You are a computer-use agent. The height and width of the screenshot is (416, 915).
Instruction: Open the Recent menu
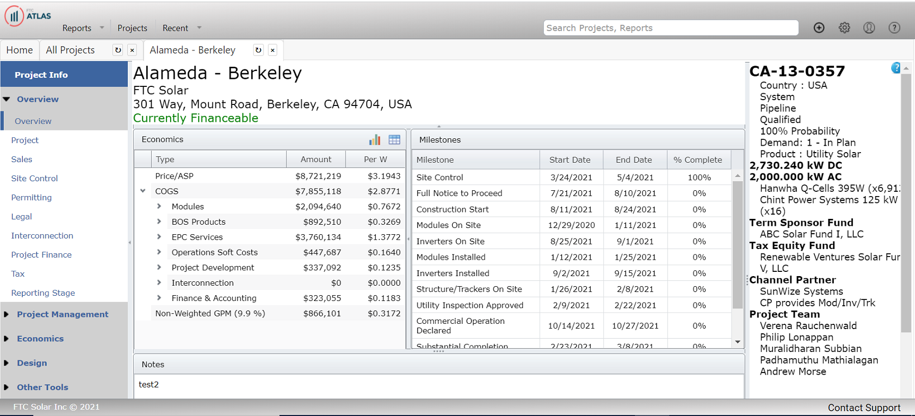175,28
